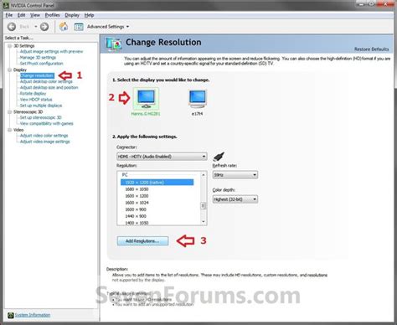Click resolution list scroll up arrow
Image resolution: width=397 pixels, height=325 pixels.
(204, 175)
